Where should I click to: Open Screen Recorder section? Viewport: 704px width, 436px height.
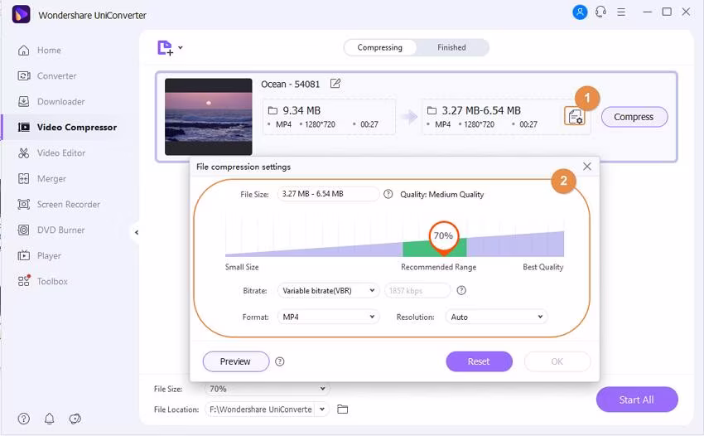click(x=58, y=204)
